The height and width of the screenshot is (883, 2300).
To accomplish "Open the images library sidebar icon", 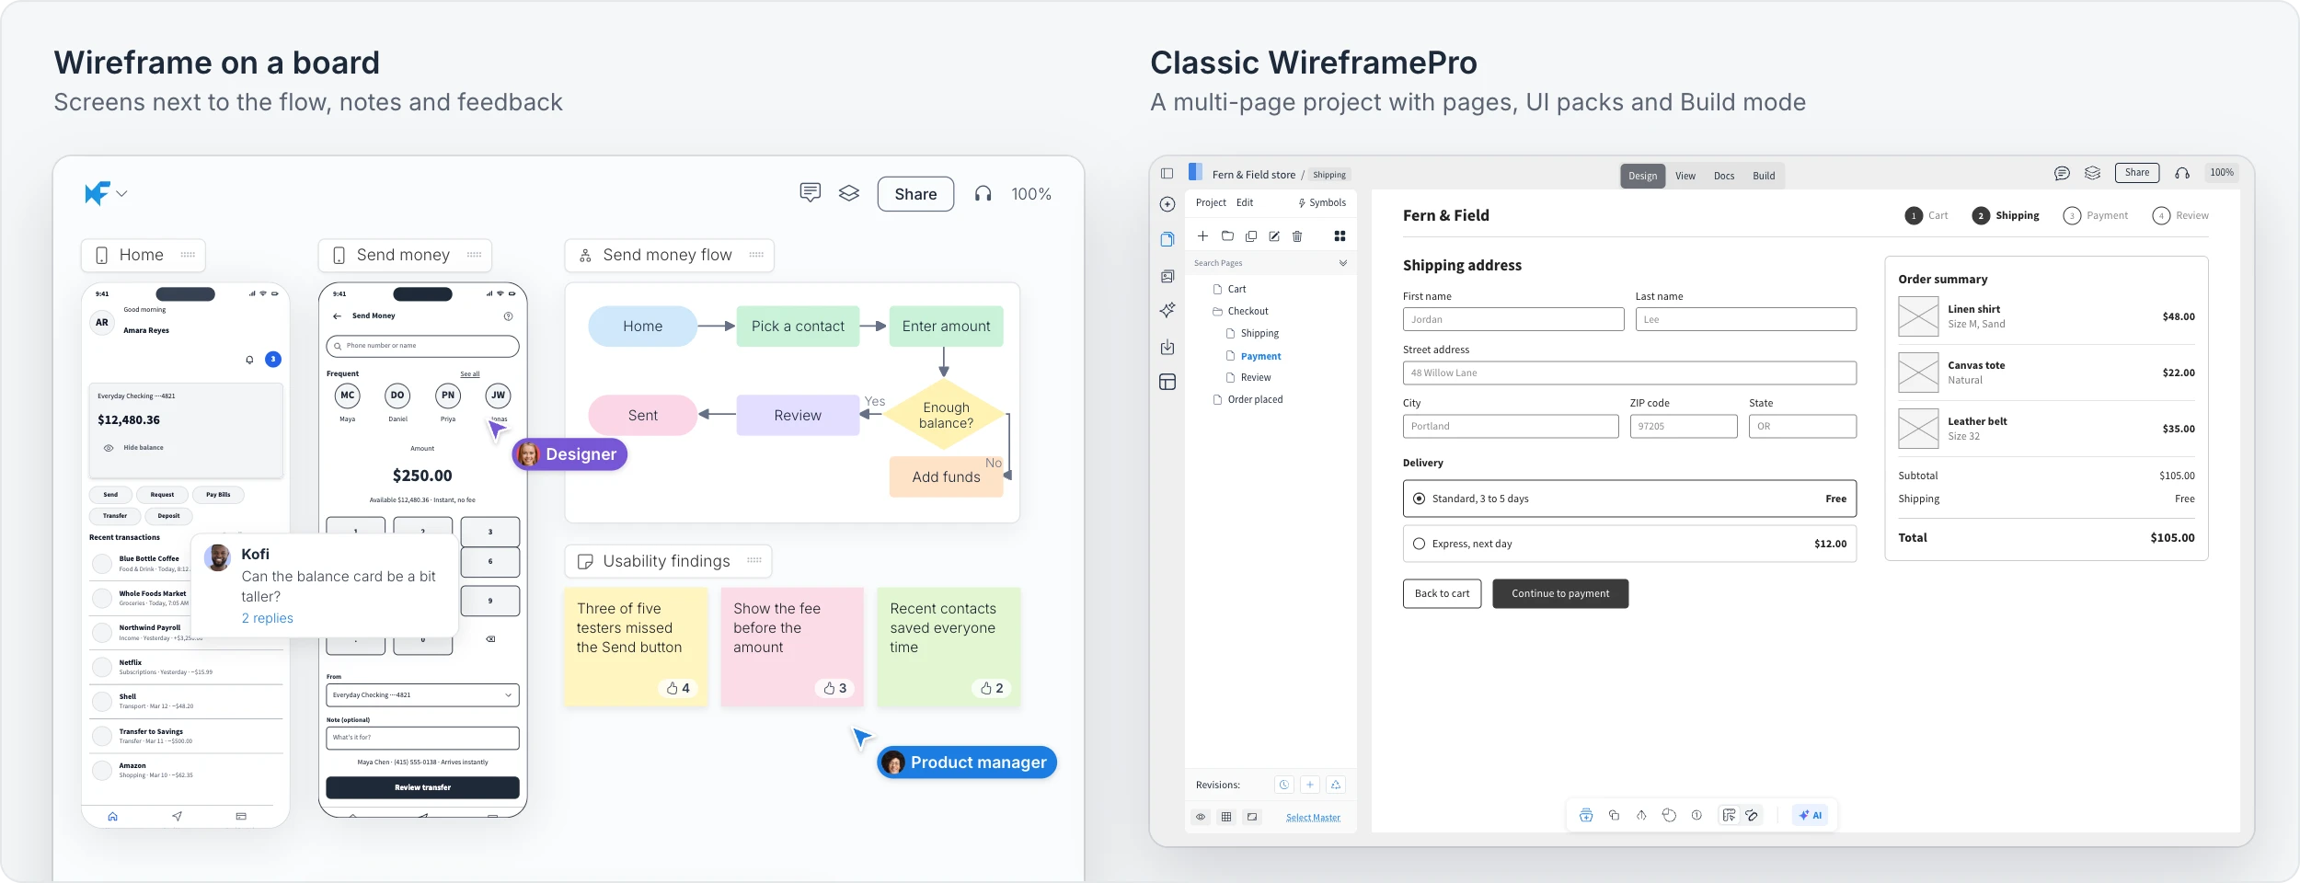I will tap(1167, 276).
